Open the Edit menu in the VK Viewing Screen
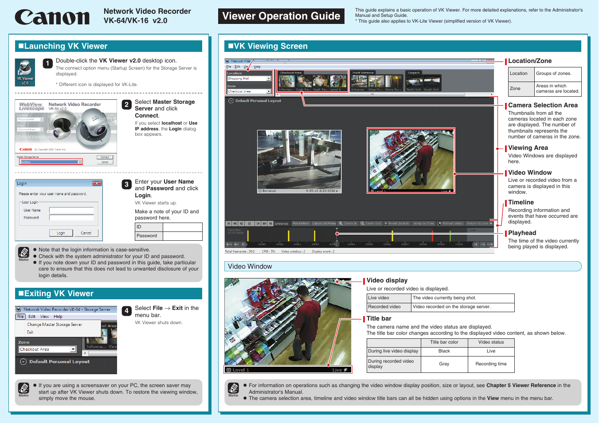The height and width of the screenshot is (423, 599). click(237, 67)
